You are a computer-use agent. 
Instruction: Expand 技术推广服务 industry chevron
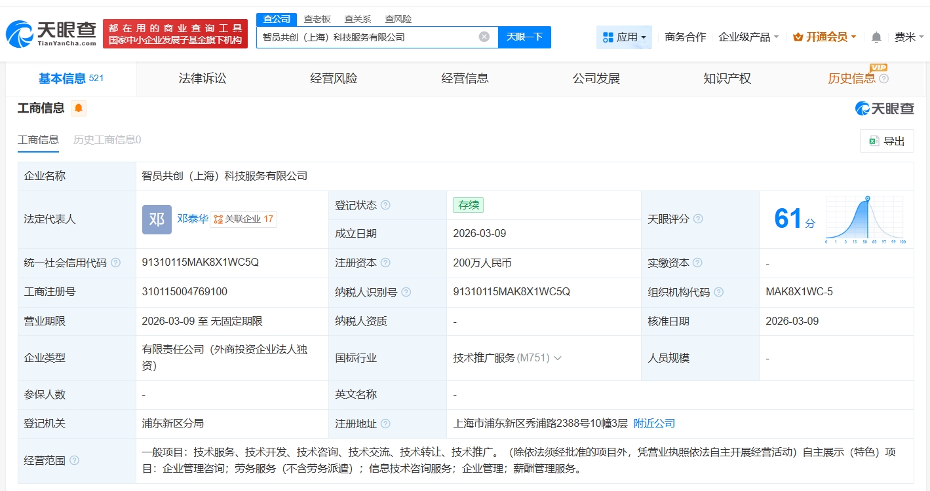click(558, 358)
